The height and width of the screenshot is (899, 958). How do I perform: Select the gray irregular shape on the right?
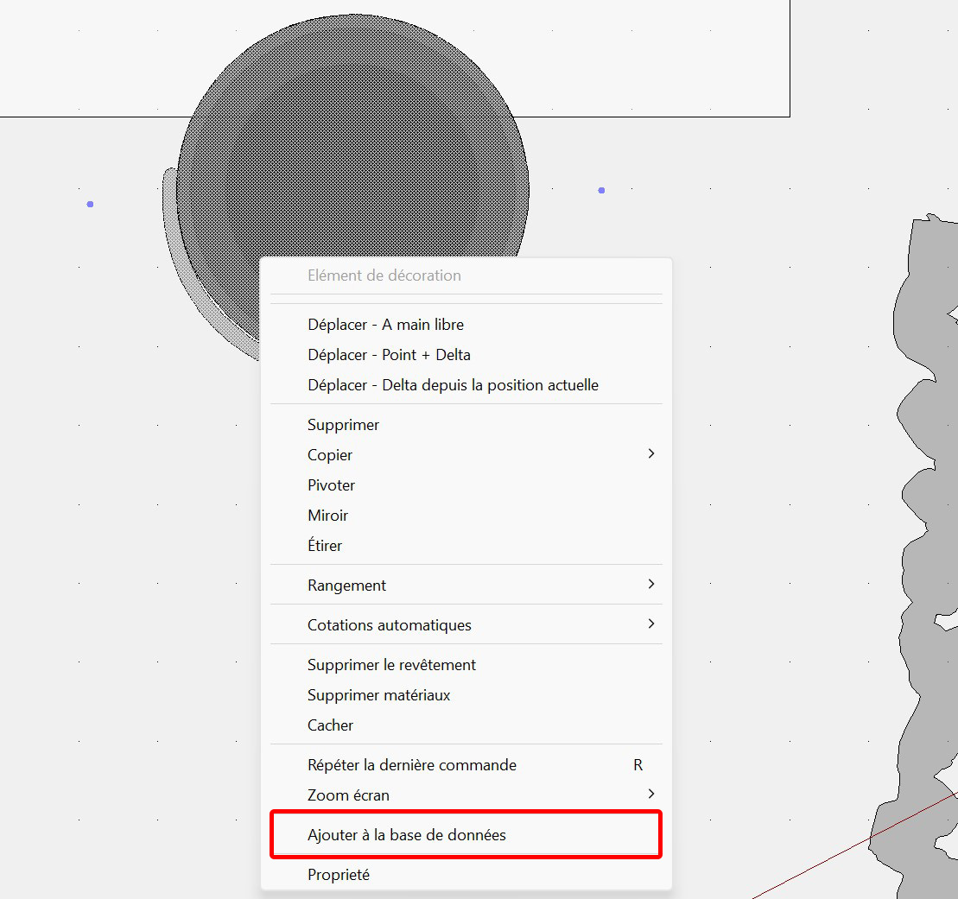tap(929, 432)
